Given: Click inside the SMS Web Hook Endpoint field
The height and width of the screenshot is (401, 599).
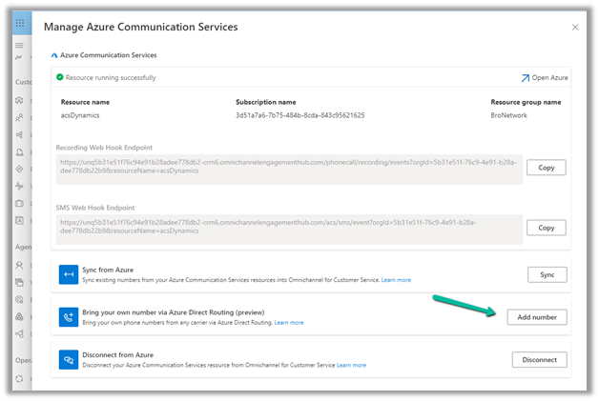Looking at the screenshot, I should [286, 228].
